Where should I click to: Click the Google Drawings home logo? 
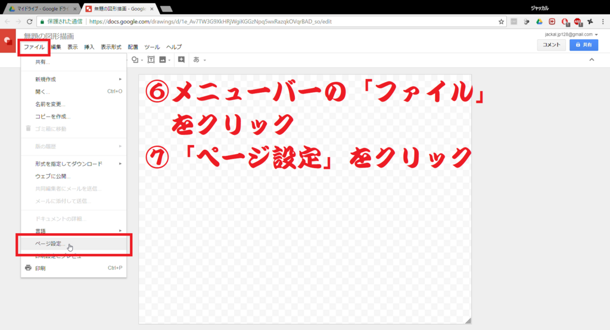[7, 40]
